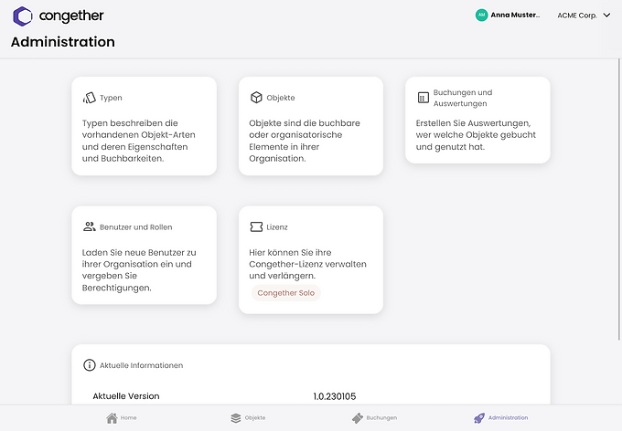Image resolution: width=622 pixels, height=431 pixels.
Task: Select the Objekte cube icon
Action: pyautogui.click(x=256, y=98)
